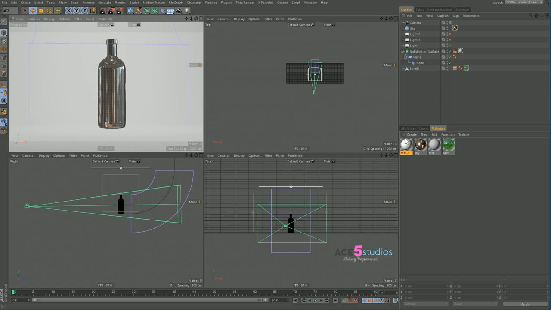Open the MoGraph menu
Screen dimensions: 551x310
coord(176,3)
